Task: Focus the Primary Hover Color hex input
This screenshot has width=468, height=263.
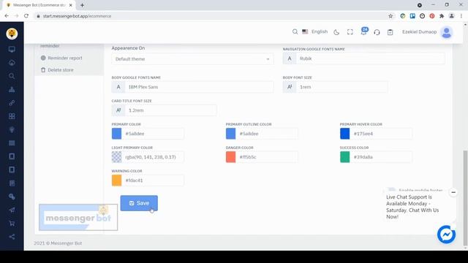Action: [381, 134]
